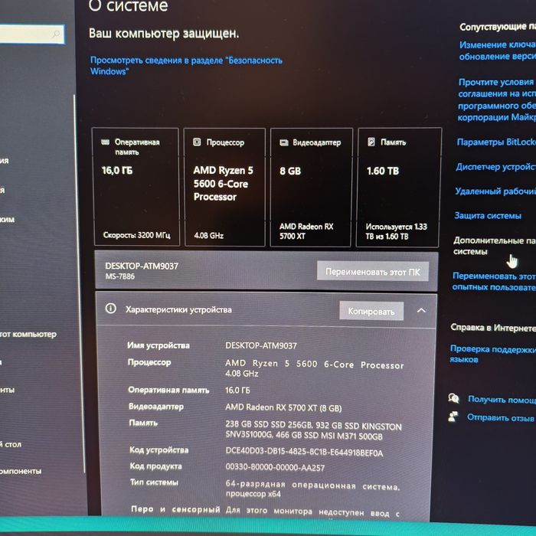This screenshot has height=536, width=536.
Task: Click the Процессор row value in device specs
Action: click(314, 369)
